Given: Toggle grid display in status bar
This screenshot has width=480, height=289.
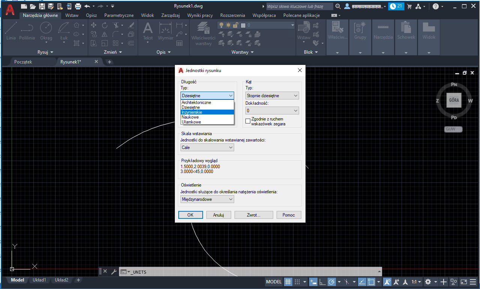Looking at the screenshot, I should [288, 281].
